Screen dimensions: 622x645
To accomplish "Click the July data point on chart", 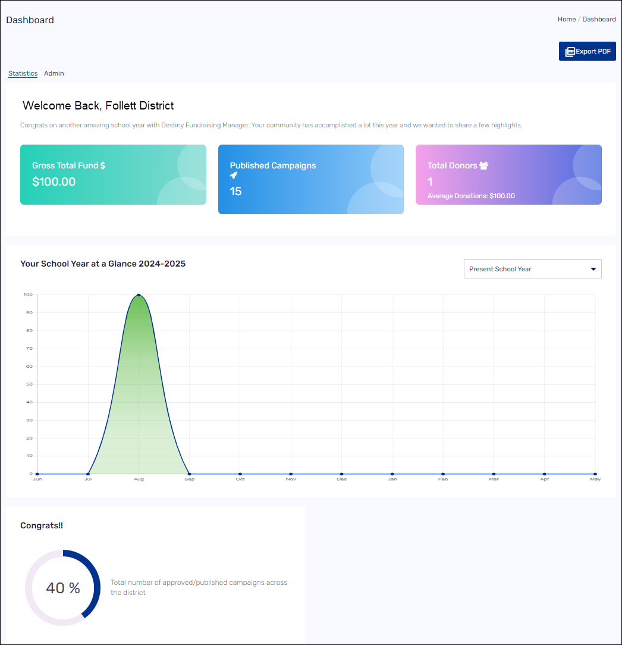I will [88, 474].
